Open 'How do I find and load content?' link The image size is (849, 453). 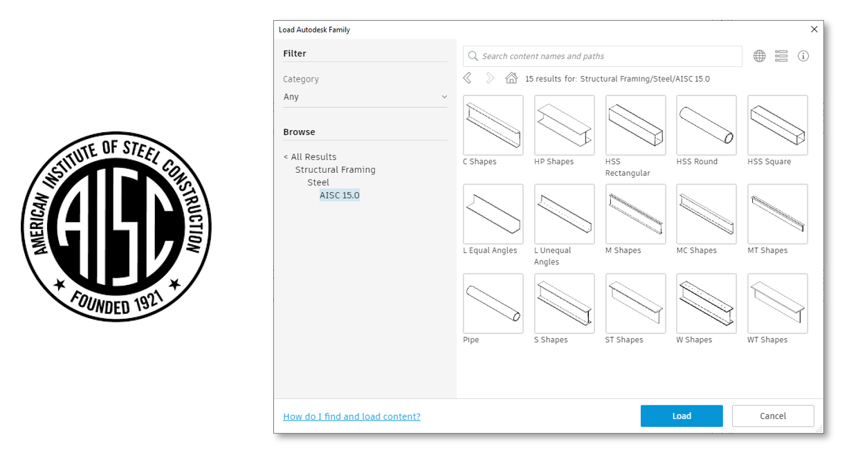[352, 416]
